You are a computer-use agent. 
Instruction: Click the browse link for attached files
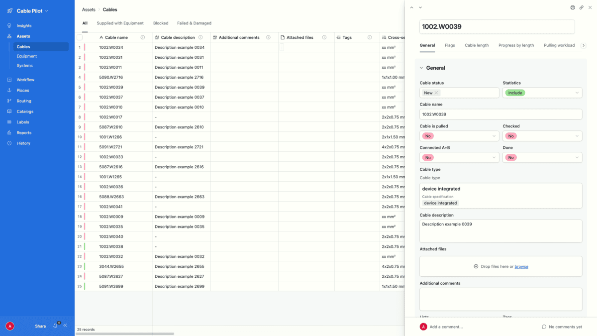point(521,266)
